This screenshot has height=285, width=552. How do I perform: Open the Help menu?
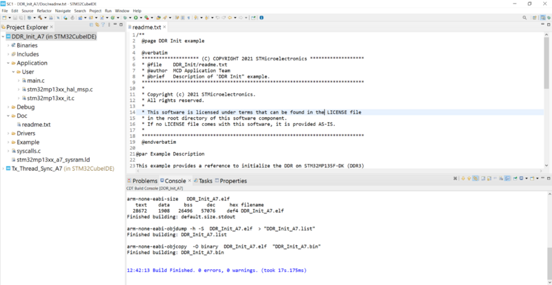click(137, 11)
